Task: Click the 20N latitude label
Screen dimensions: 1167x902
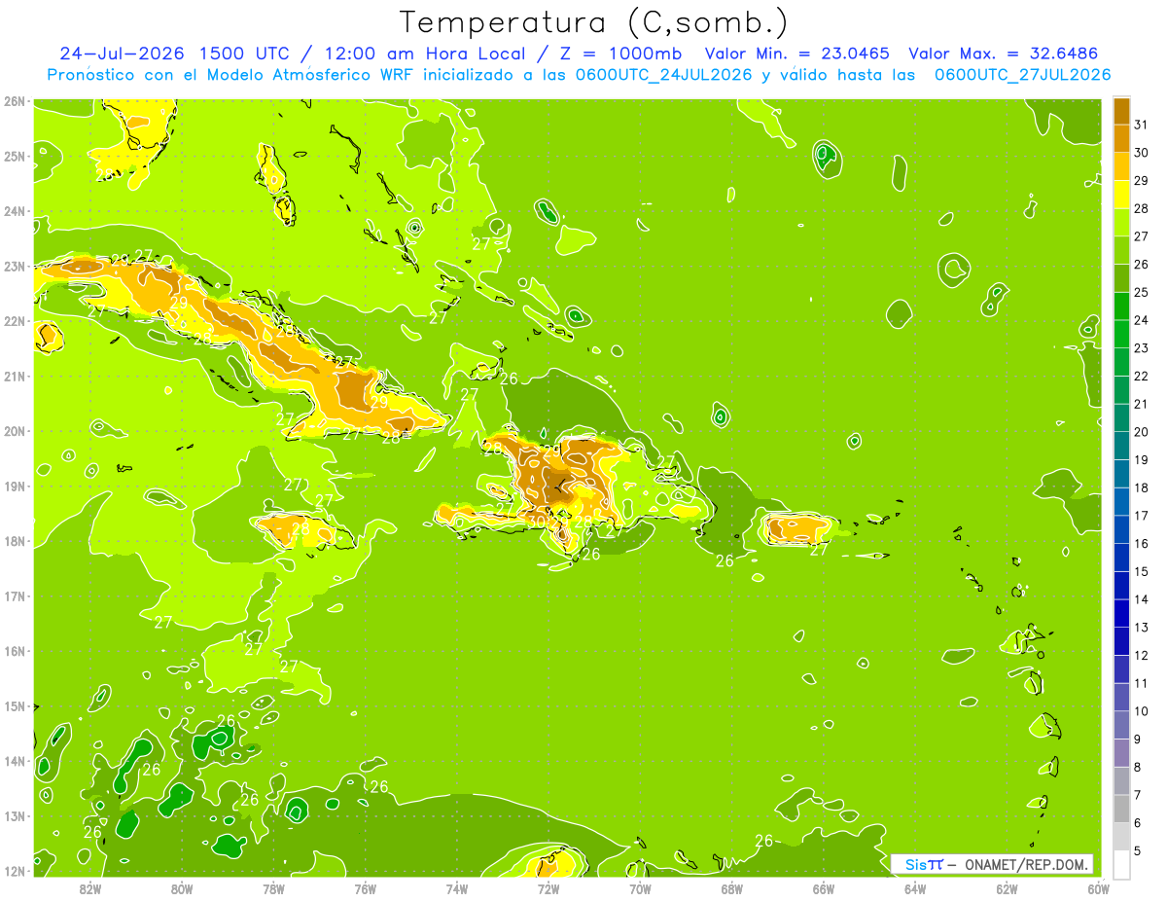Action: click(x=14, y=431)
